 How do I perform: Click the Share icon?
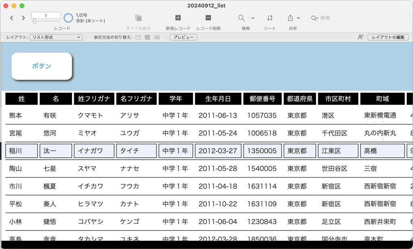pos(290,18)
